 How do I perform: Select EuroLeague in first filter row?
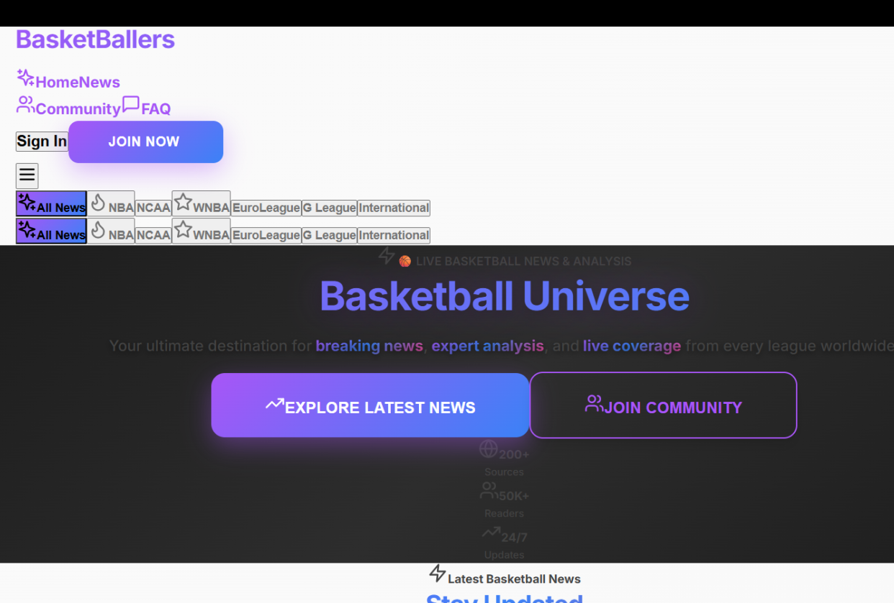point(266,208)
